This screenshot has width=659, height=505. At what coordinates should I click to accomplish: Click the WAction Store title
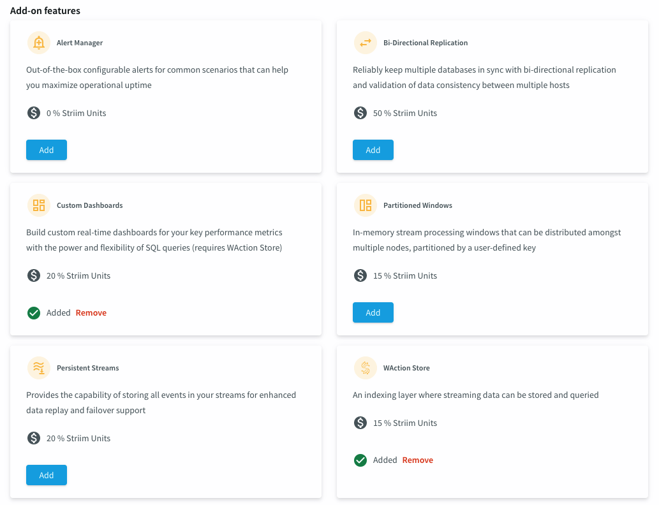coord(406,368)
